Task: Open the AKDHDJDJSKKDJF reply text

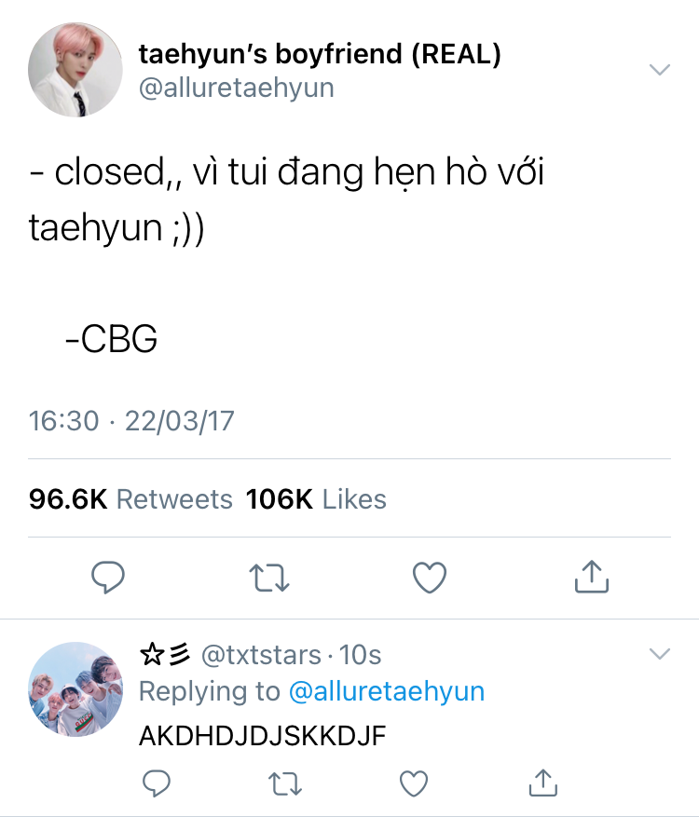Action: (x=262, y=736)
